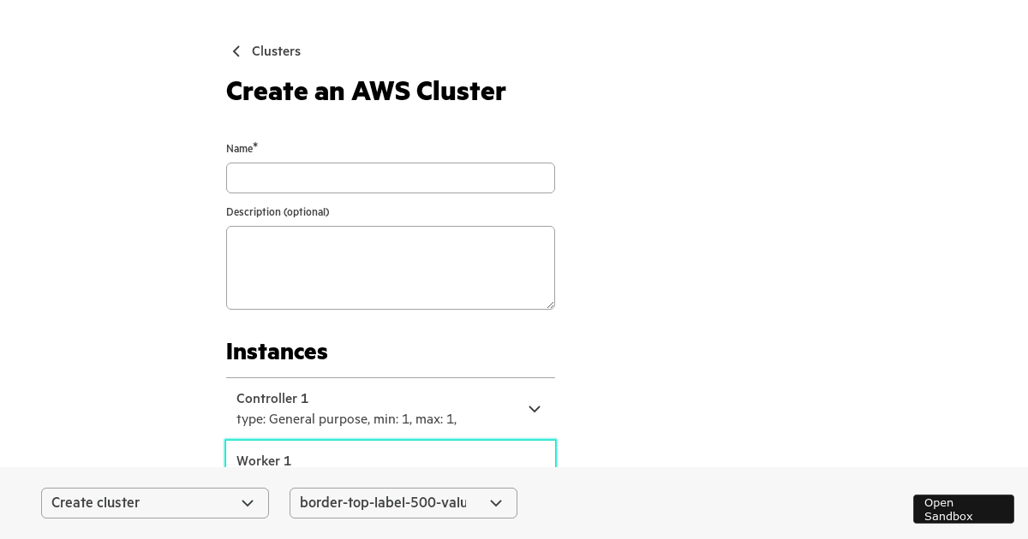
Task: Click Controller 1 summary text about General purpose
Action: [x=346, y=419]
